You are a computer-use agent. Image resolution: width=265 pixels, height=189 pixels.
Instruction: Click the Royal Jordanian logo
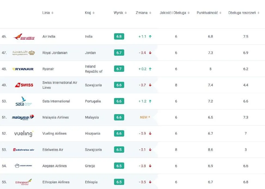tap(24, 53)
